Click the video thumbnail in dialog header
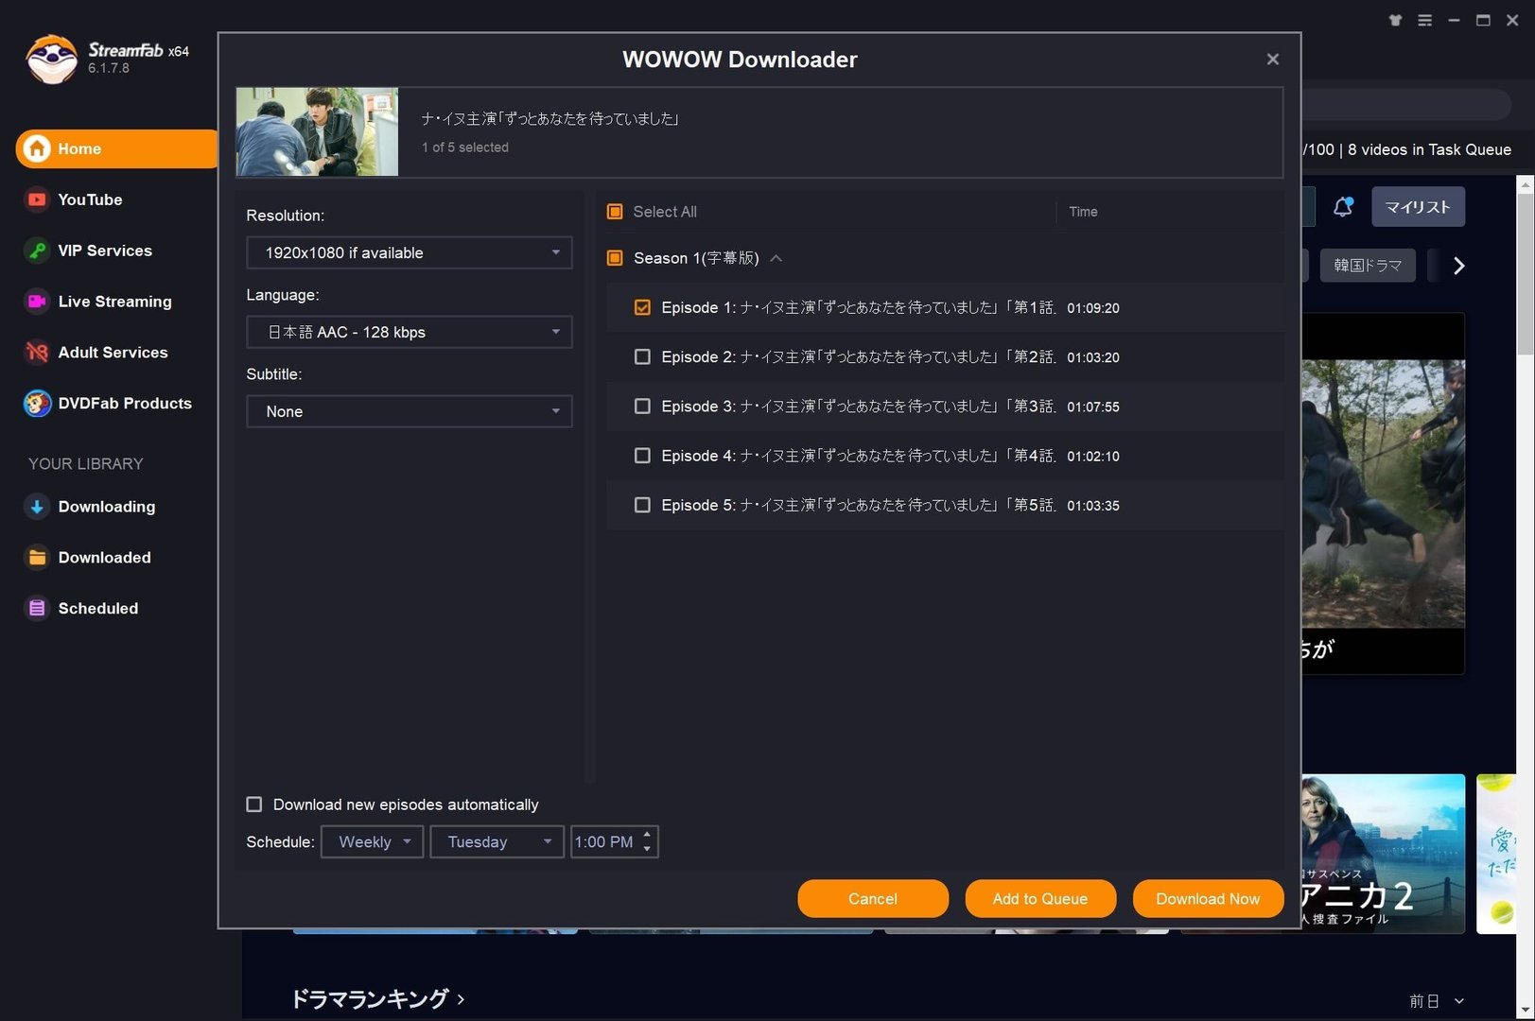The height and width of the screenshot is (1021, 1535). [x=317, y=131]
